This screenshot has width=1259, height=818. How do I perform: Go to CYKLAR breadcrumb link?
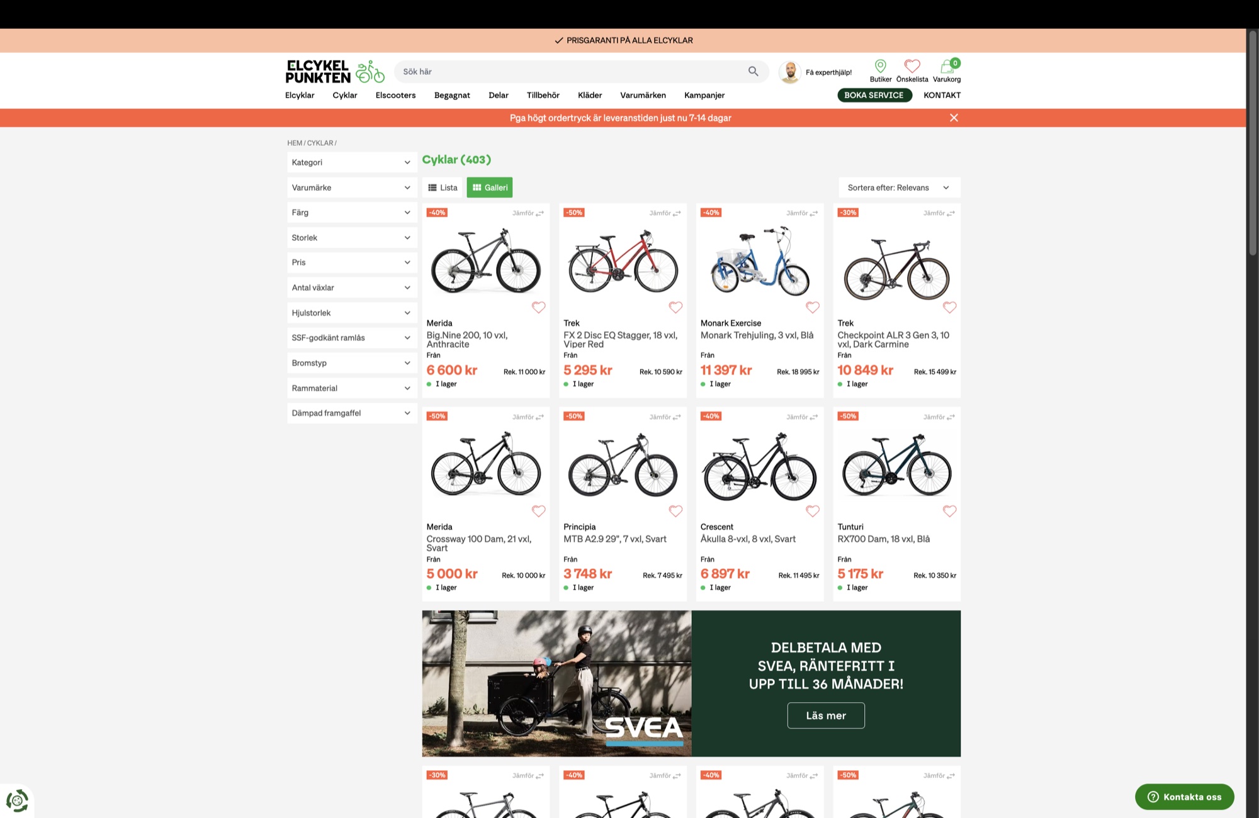320,143
